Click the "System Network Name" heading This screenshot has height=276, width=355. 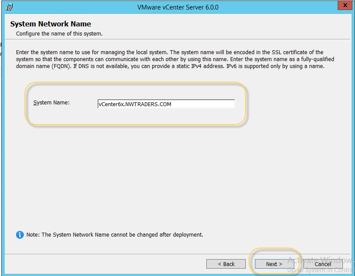51,24
